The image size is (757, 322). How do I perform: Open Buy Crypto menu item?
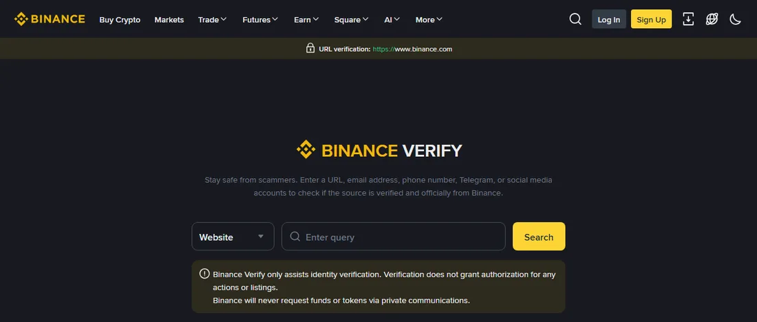tap(120, 20)
